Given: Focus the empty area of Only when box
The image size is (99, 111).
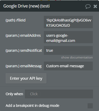Looking at the screenshot, I should click(x=67, y=94).
